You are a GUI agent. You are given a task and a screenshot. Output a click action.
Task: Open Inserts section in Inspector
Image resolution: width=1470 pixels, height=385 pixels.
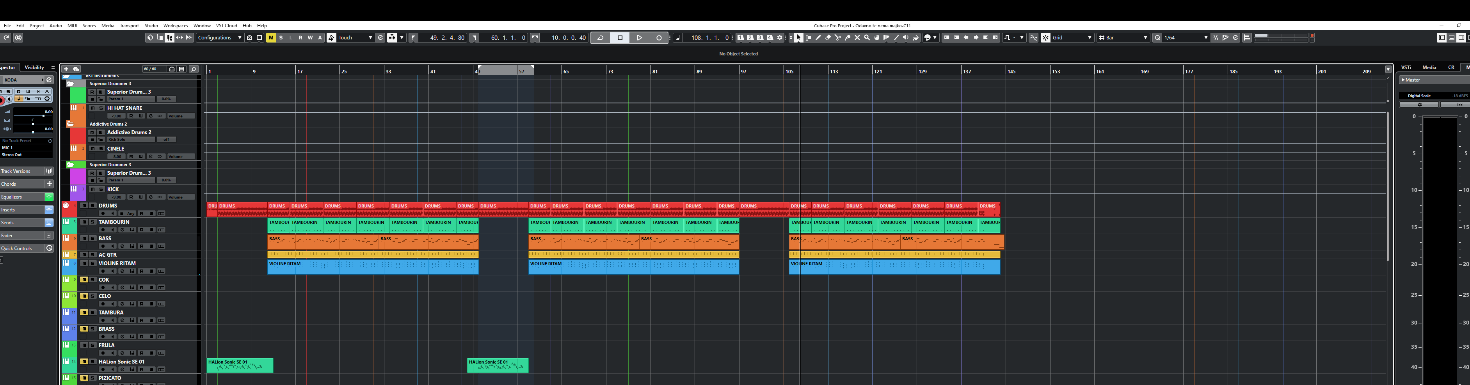27,210
